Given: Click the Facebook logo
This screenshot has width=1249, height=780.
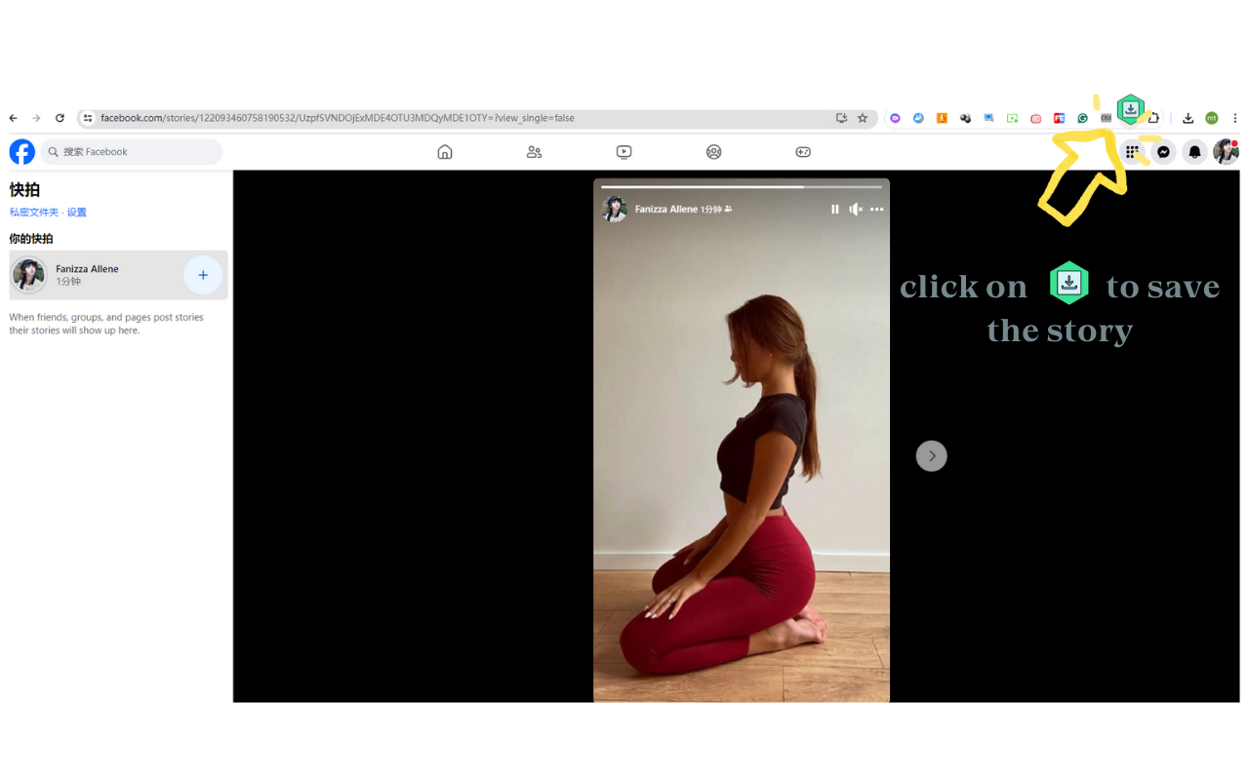Looking at the screenshot, I should pos(22,152).
